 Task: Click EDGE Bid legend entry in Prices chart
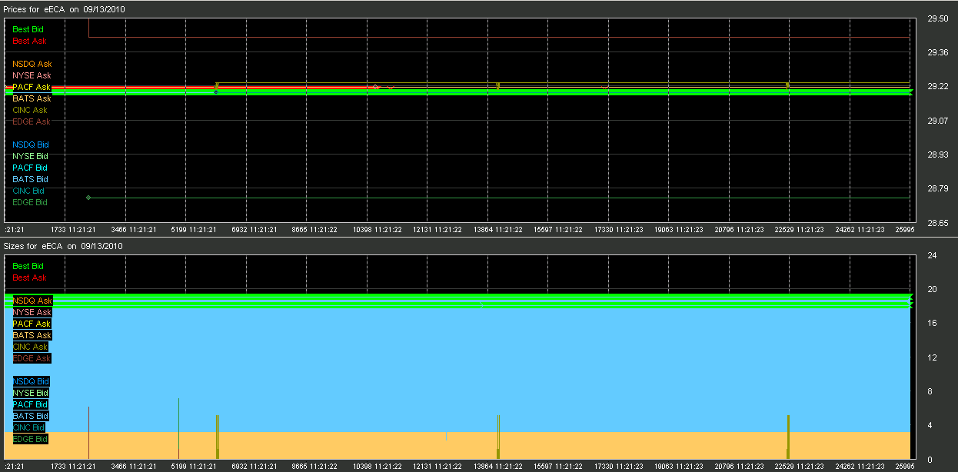tap(30, 202)
